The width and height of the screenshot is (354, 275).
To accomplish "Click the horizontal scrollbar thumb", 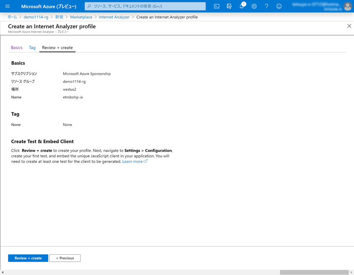I will [x=314, y=272].
